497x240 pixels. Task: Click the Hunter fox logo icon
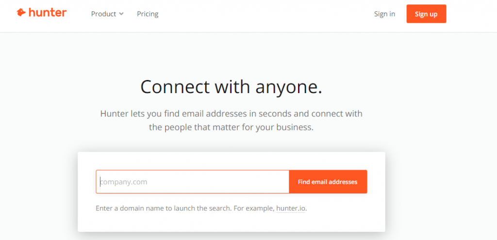21,13
